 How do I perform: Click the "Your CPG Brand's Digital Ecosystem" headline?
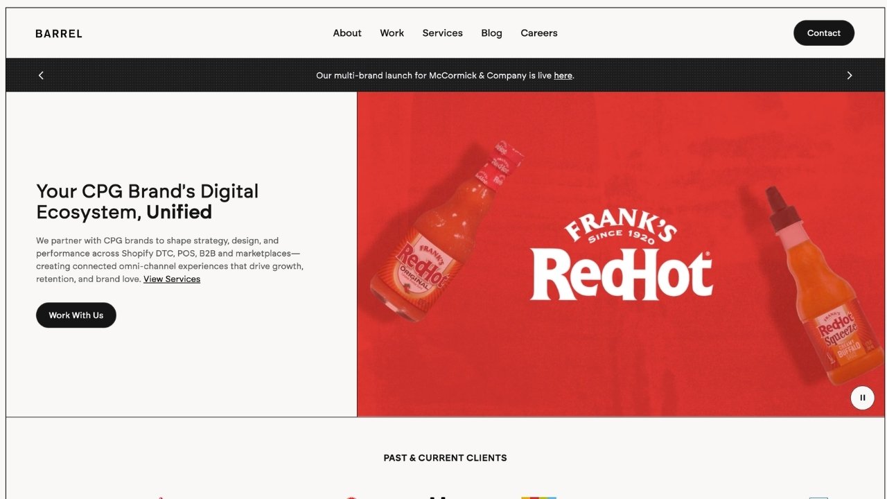(x=147, y=201)
